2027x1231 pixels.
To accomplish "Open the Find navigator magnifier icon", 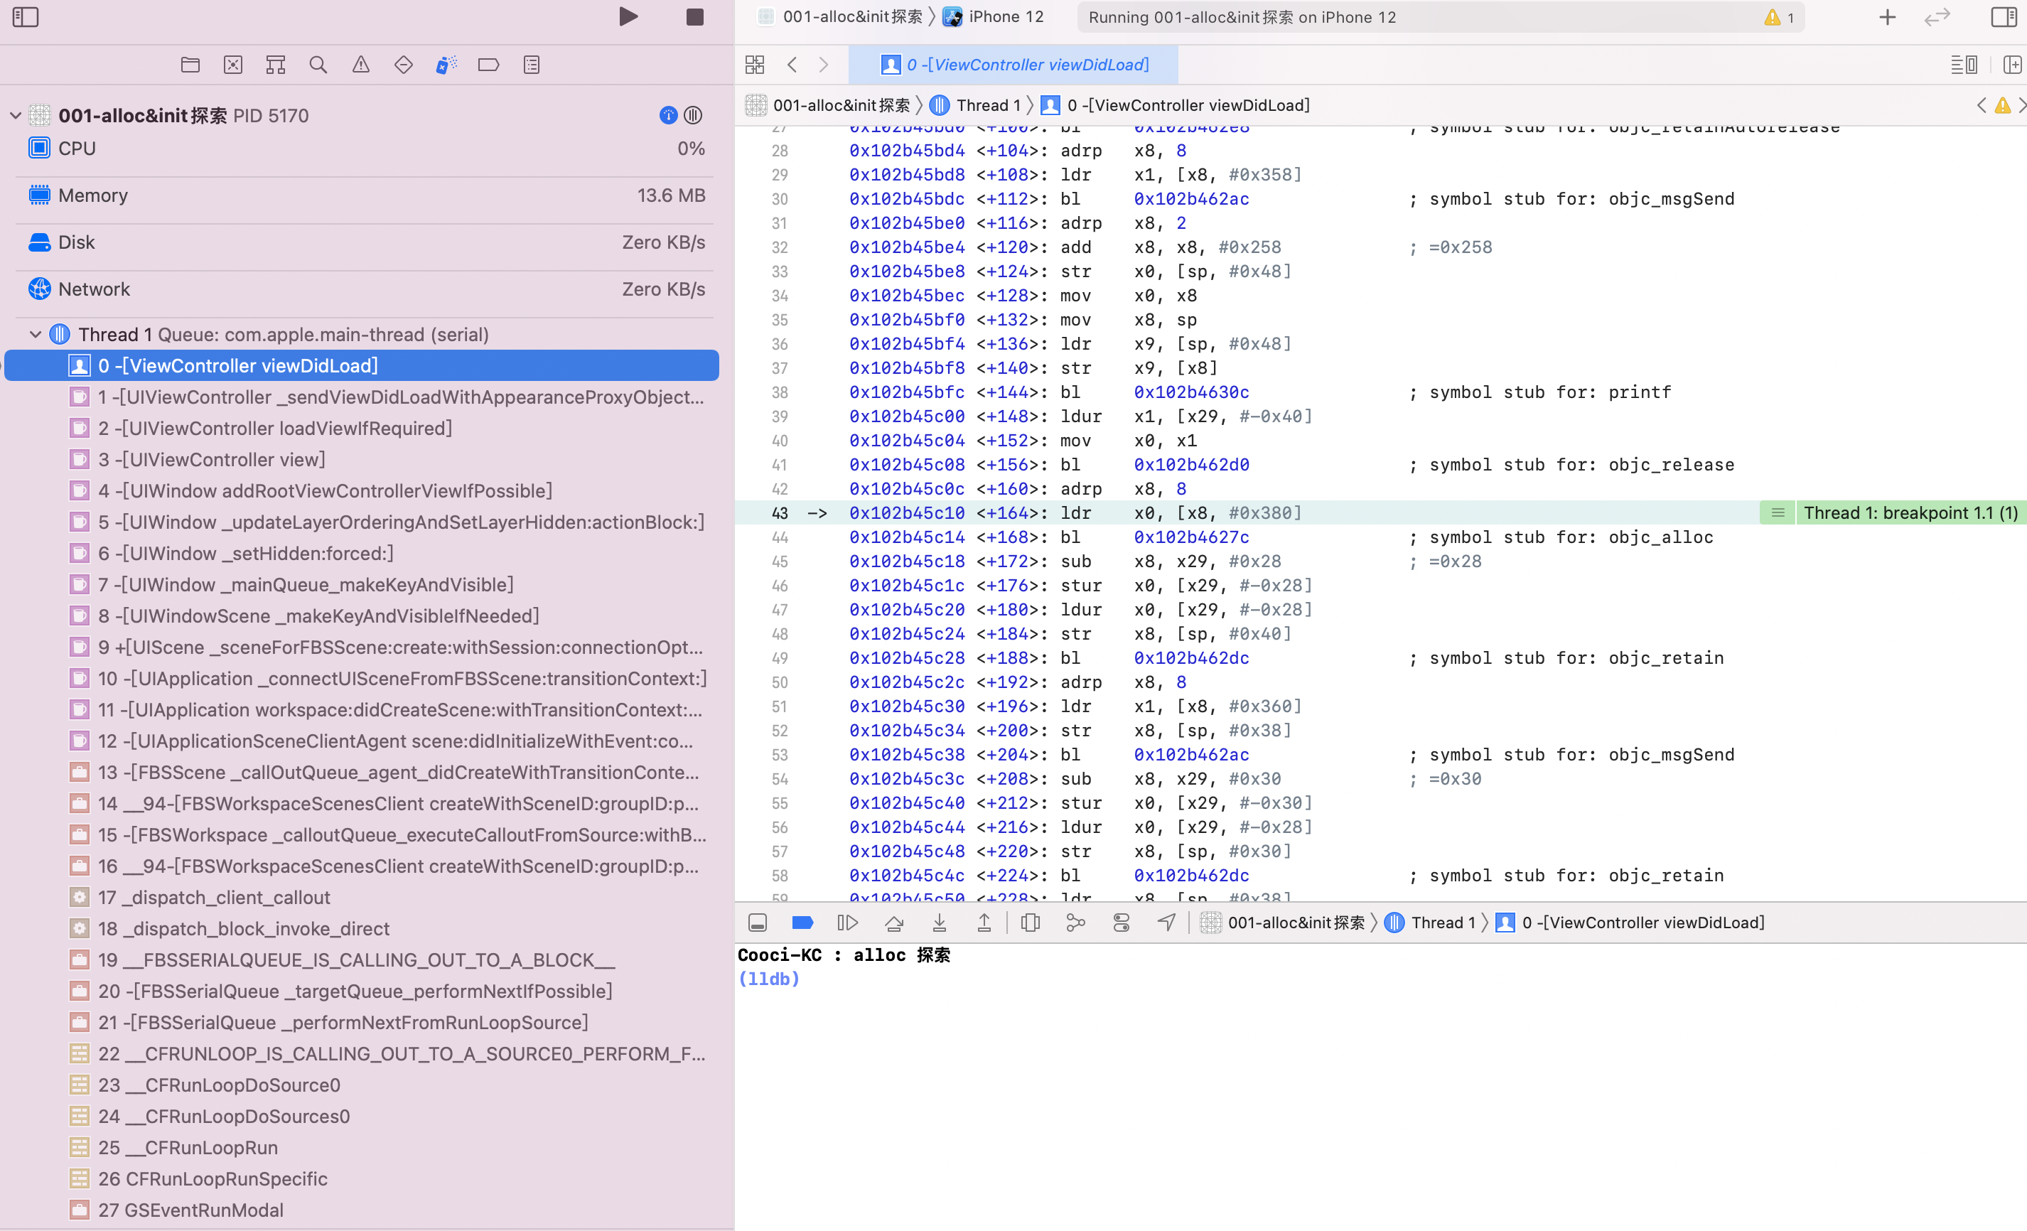I will coord(318,65).
